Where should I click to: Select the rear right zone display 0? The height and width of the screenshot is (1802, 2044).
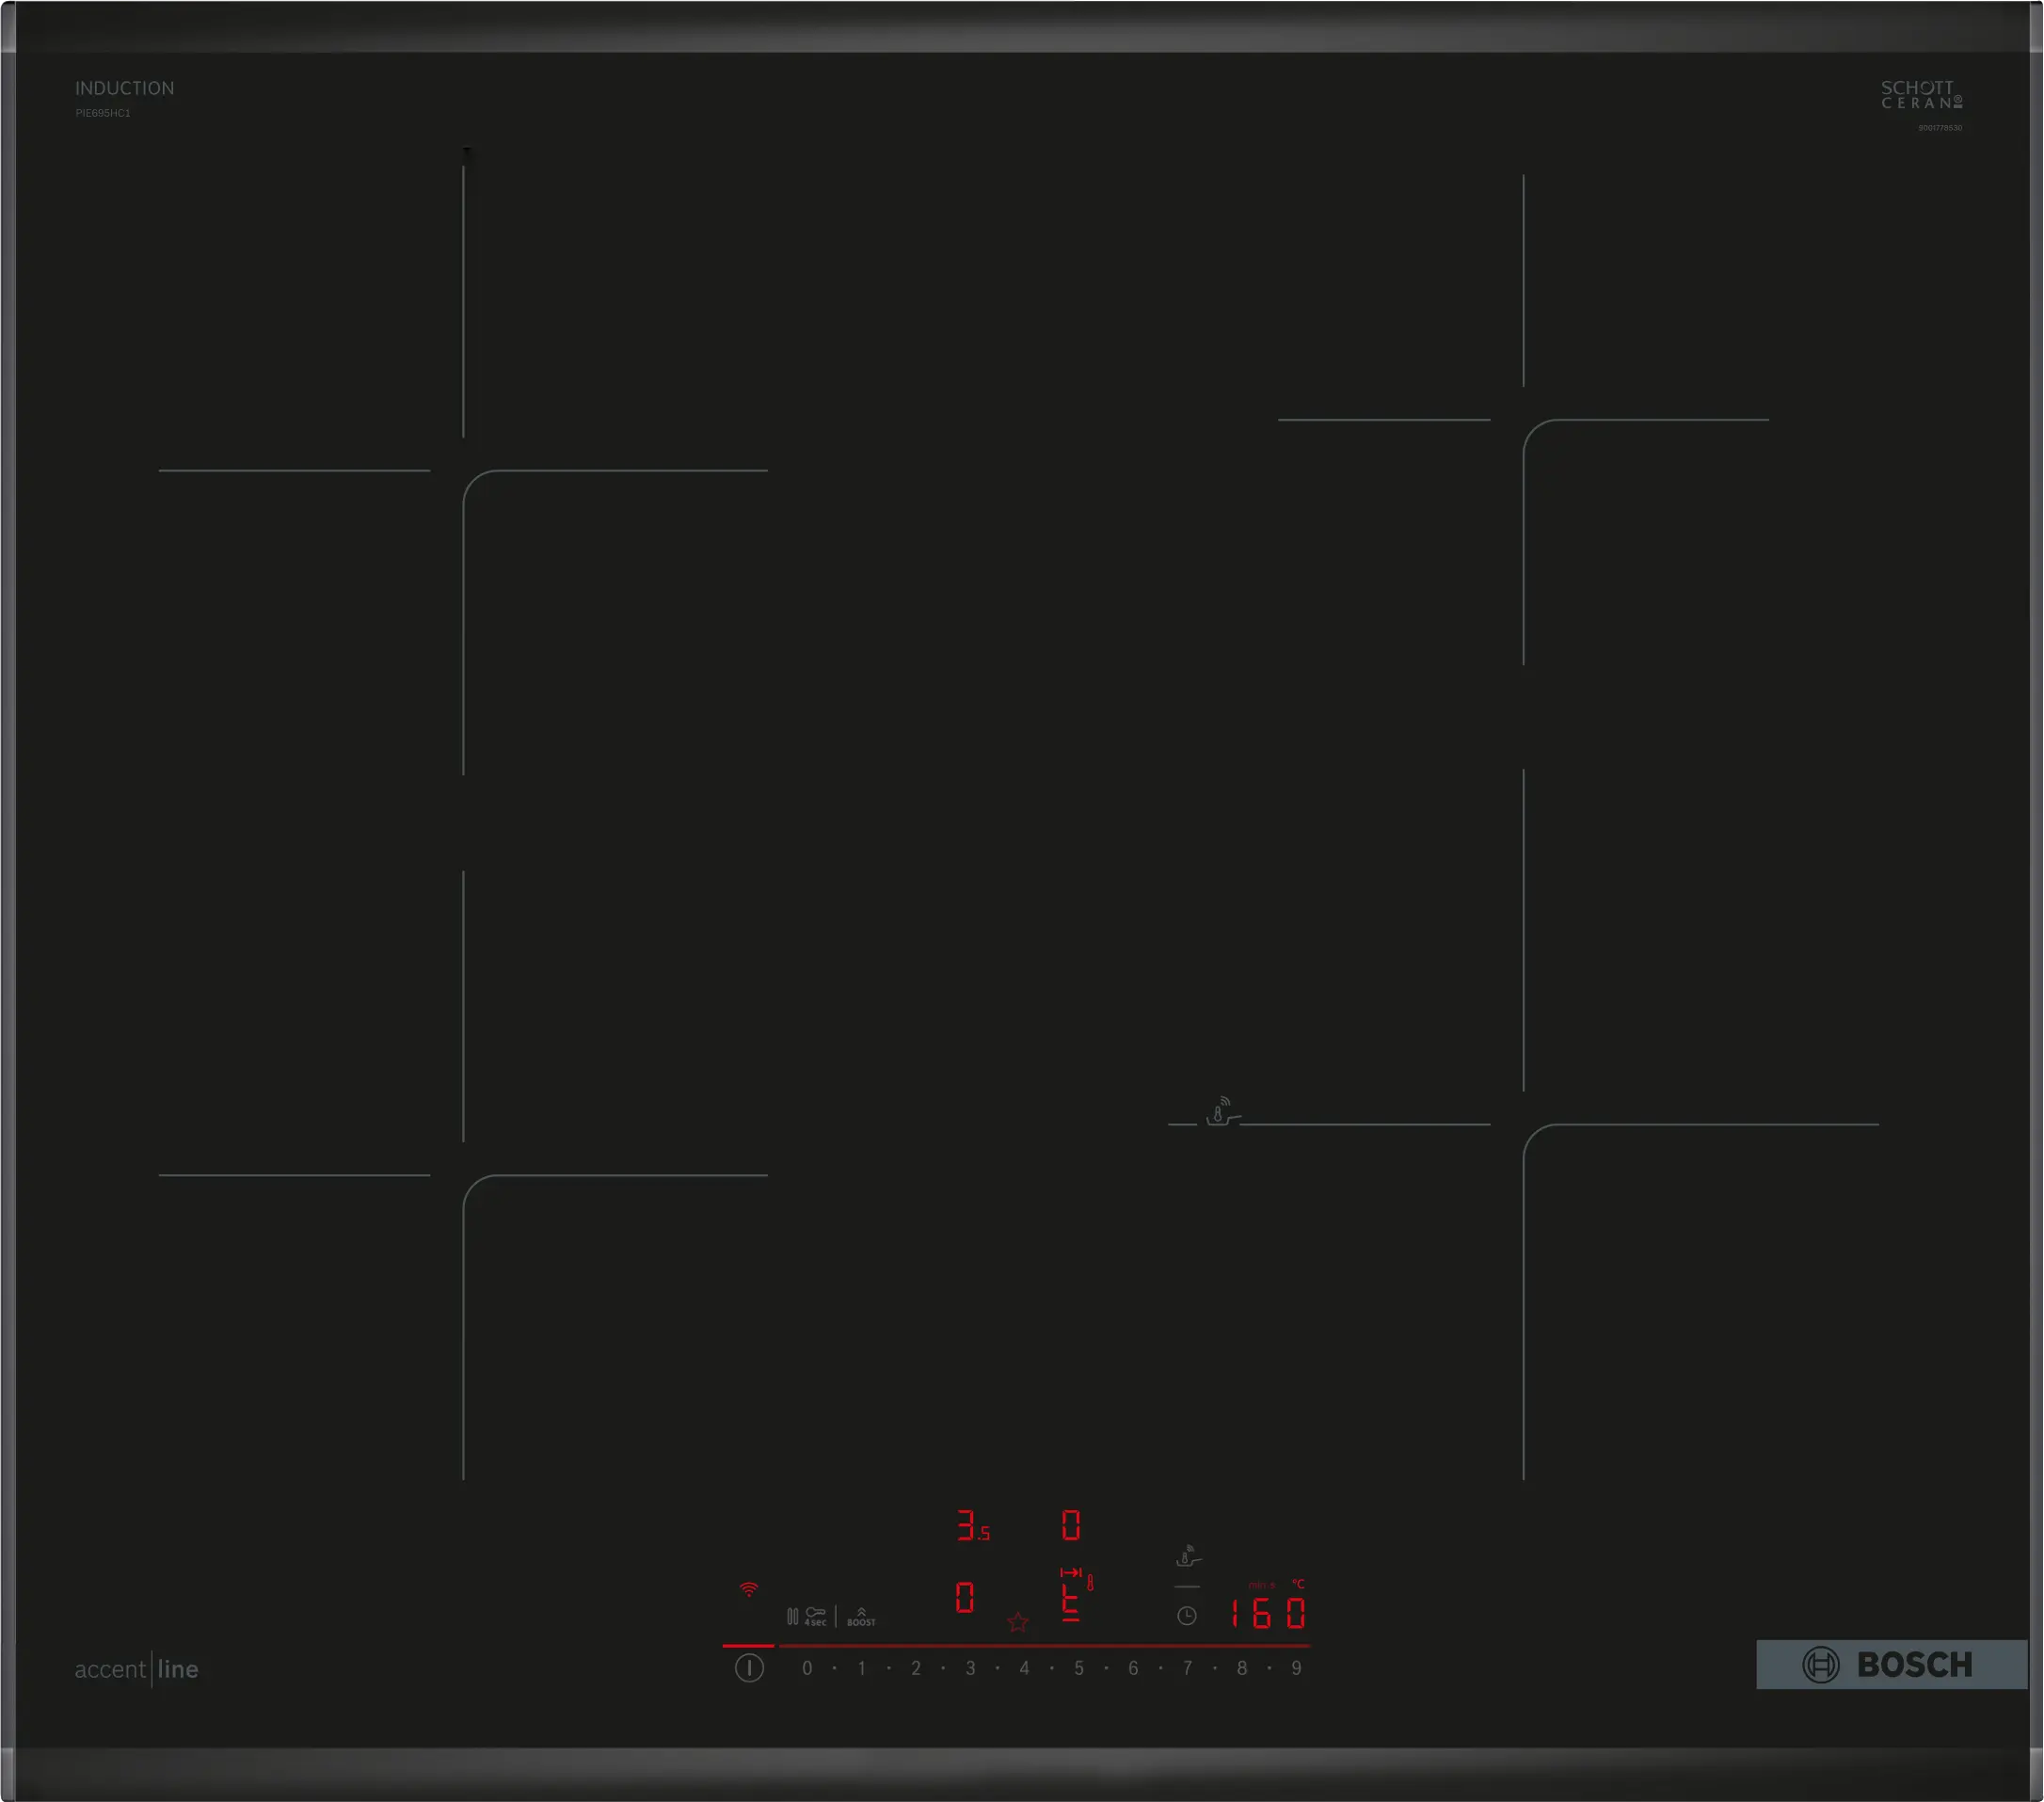click(x=1070, y=1526)
